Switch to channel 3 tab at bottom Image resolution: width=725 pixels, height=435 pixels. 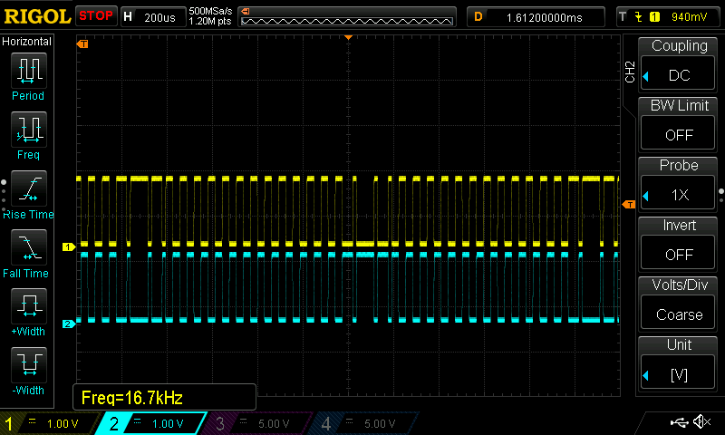(258, 423)
